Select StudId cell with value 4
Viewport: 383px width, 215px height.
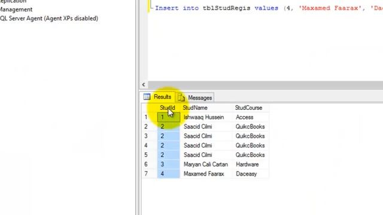coord(169,174)
